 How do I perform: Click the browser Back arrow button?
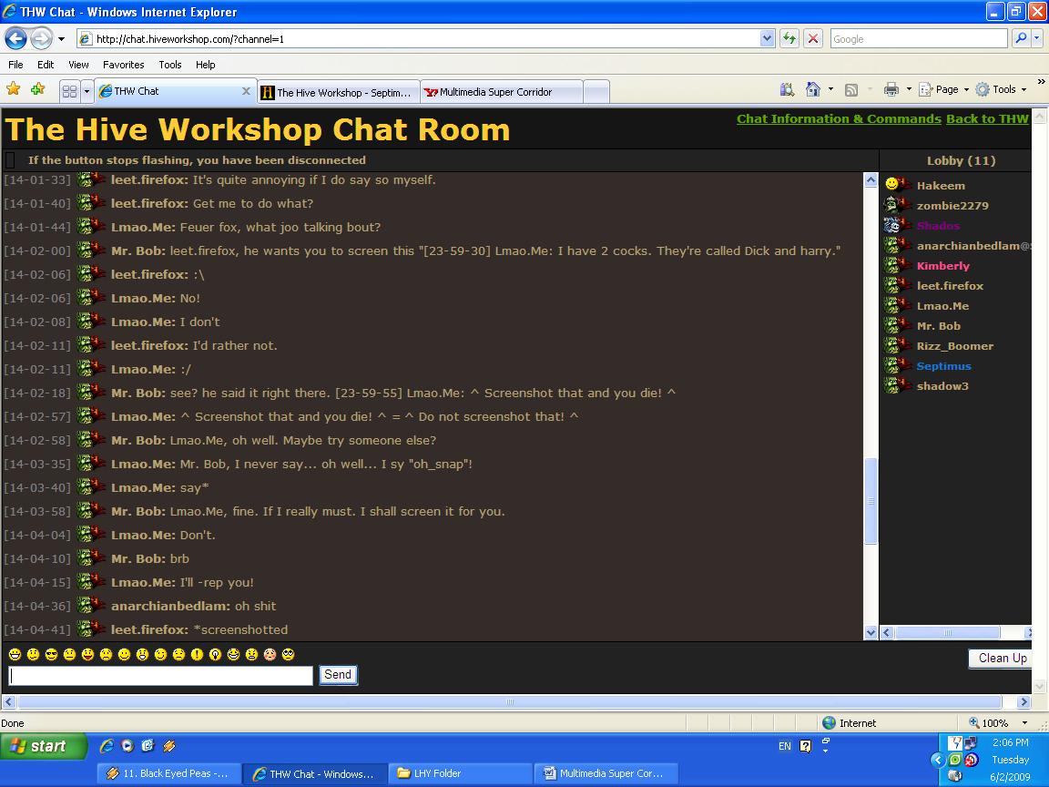pyautogui.click(x=16, y=39)
